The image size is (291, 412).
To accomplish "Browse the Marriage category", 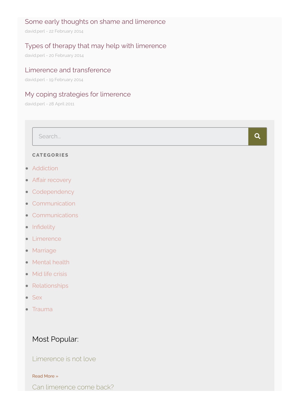I will (44, 250).
